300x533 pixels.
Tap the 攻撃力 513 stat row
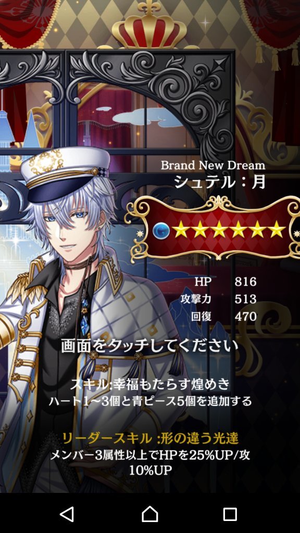219,299
